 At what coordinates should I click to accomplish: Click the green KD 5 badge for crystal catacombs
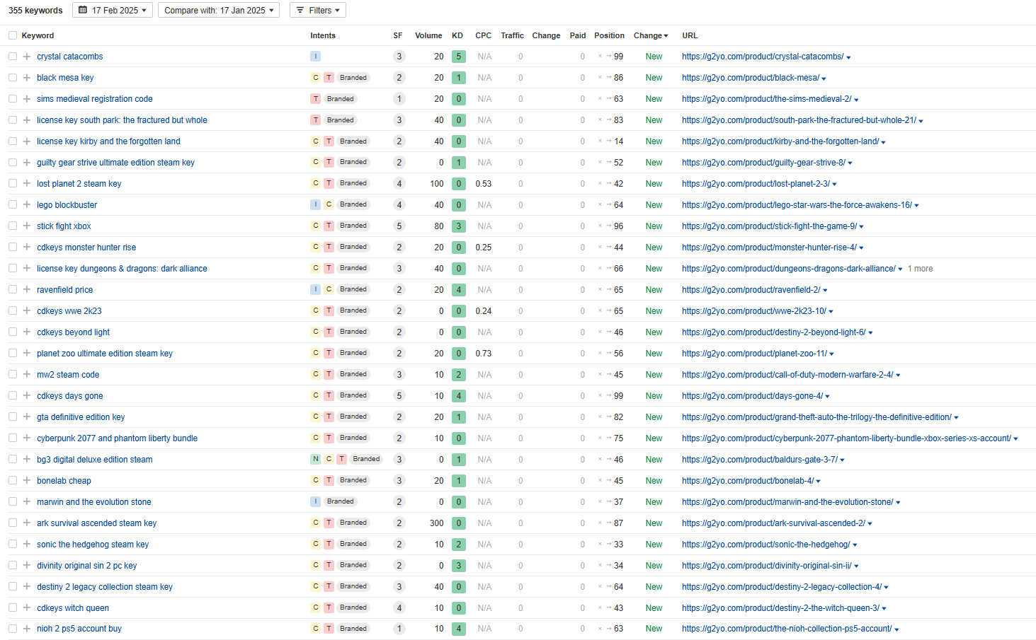tap(459, 57)
